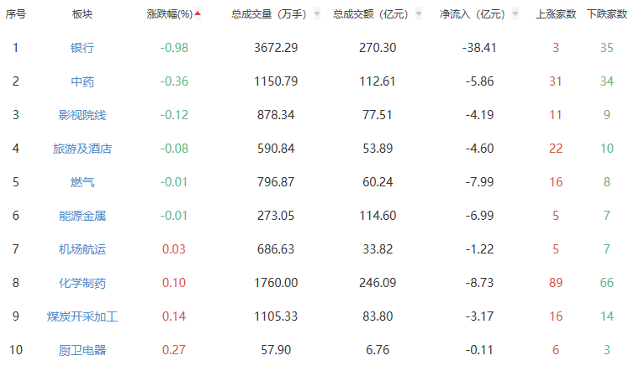634x366 pixels.
Task: Open the 机场航运 sector link
Action: [82, 249]
